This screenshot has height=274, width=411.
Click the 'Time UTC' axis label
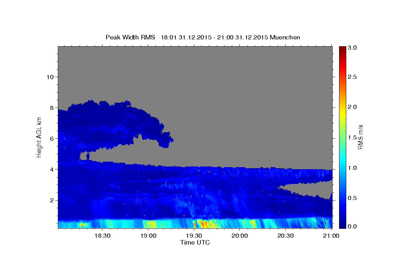coord(195,242)
